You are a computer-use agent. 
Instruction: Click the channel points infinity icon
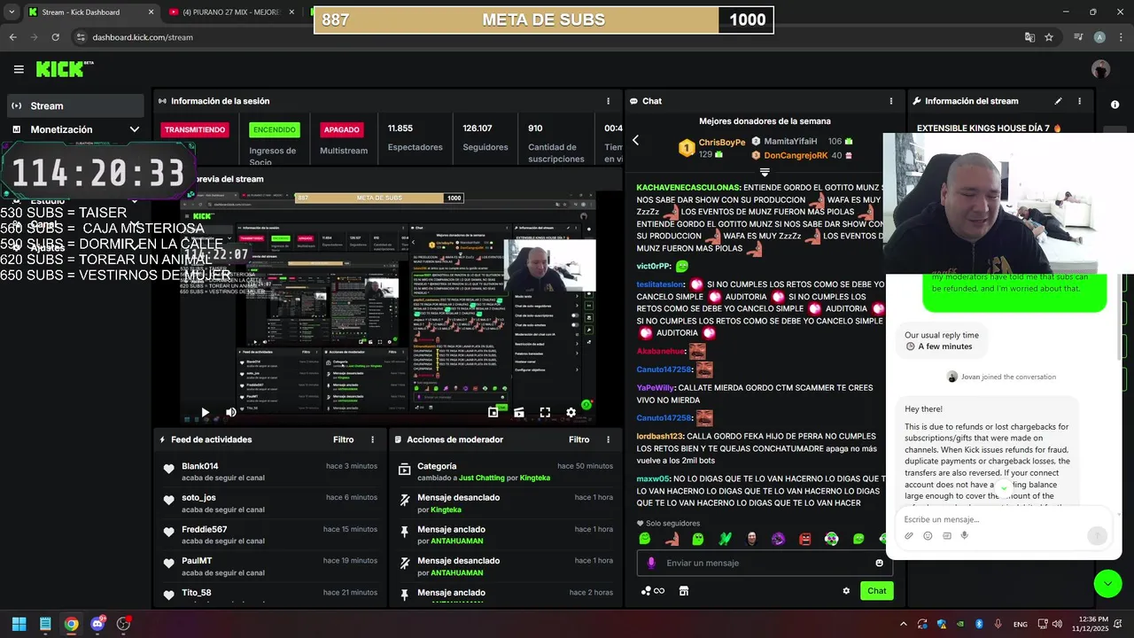[x=653, y=591]
